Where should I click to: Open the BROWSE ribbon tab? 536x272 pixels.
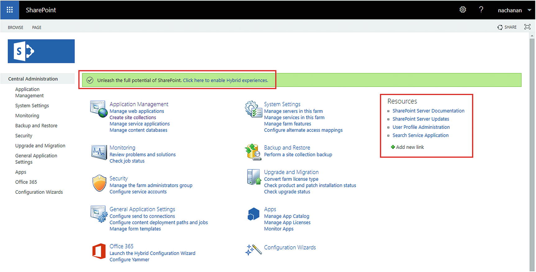pos(16,27)
